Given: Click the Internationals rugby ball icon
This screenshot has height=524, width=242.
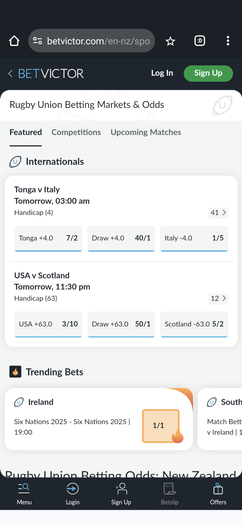Looking at the screenshot, I should [15, 162].
